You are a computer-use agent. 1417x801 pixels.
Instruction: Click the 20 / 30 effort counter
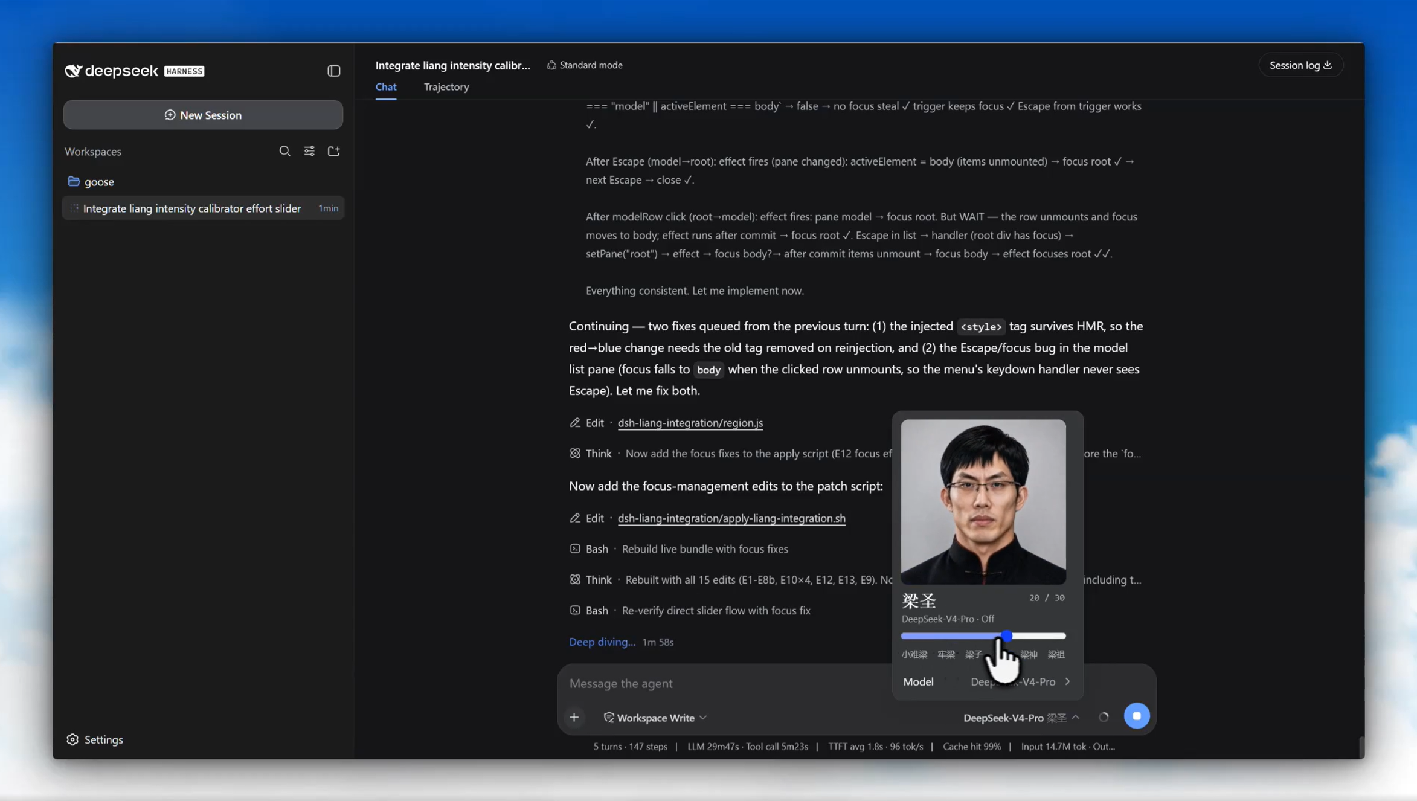(x=1047, y=598)
